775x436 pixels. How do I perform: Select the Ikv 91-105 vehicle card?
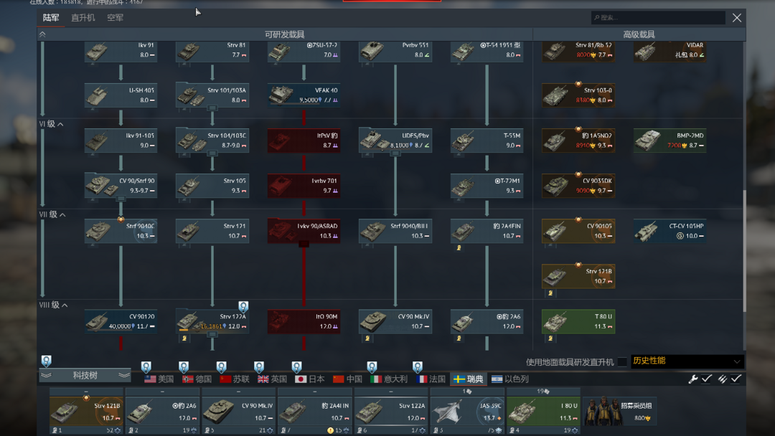121,141
